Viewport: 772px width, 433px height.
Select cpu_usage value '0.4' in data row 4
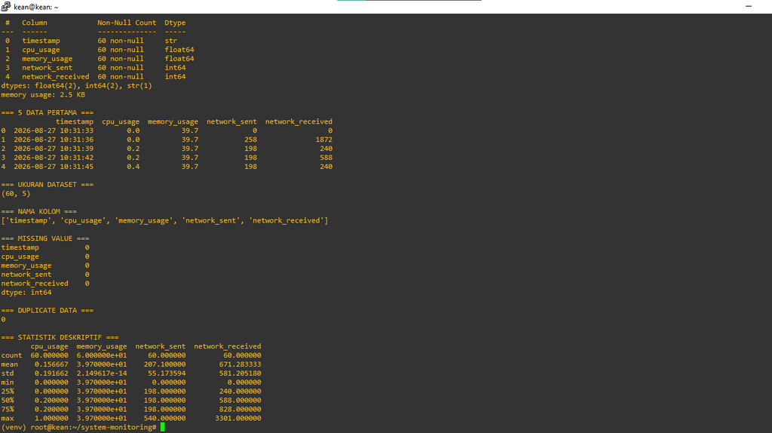133,167
